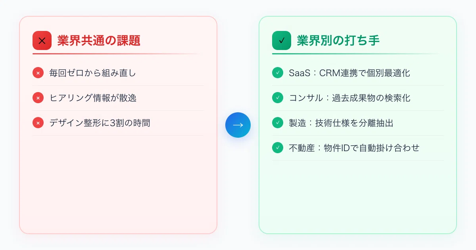Viewport: 476px width, 250px height.
Task: Click the text SaaS：CRM連携で個別最適化
Action: pos(349,73)
